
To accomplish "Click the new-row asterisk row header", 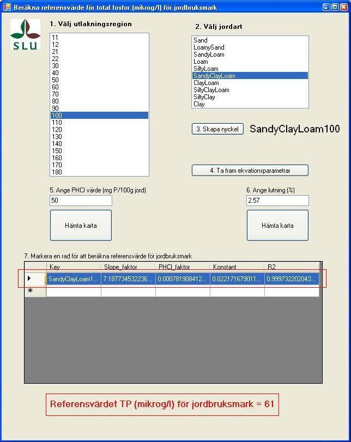I will pyautogui.click(x=35, y=290).
